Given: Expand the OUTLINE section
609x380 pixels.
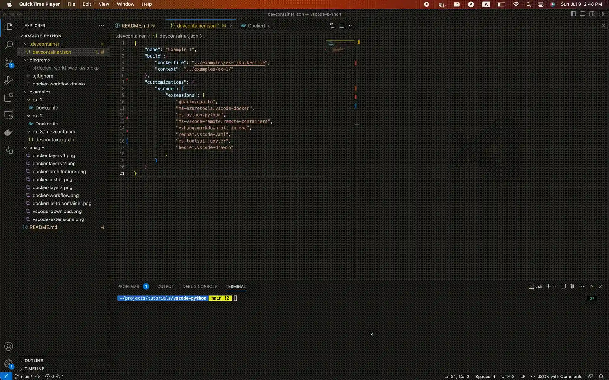Looking at the screenshot, I should point(34,361).
